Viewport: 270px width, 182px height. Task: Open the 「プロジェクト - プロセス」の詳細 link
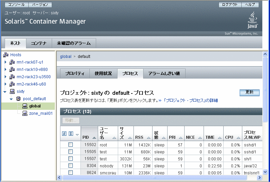(x=191, y=100)
